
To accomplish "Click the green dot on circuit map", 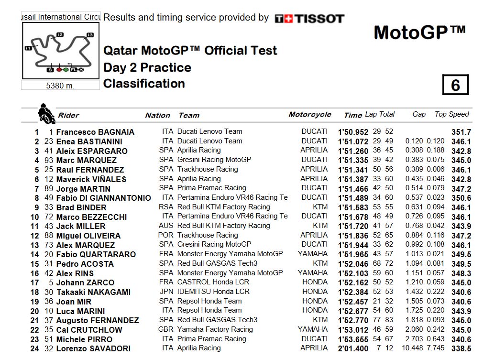I will (66, 70).
